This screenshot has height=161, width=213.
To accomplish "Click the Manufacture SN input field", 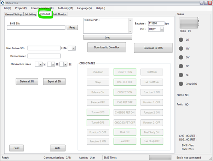I will click(x=44, y=48).
